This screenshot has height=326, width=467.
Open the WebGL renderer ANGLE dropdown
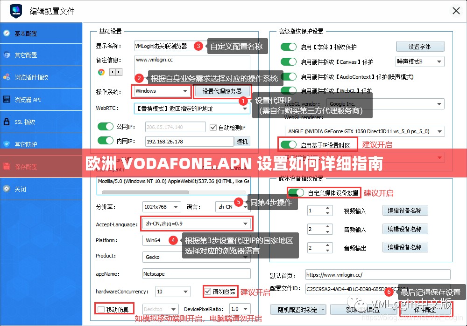(365, 131)
